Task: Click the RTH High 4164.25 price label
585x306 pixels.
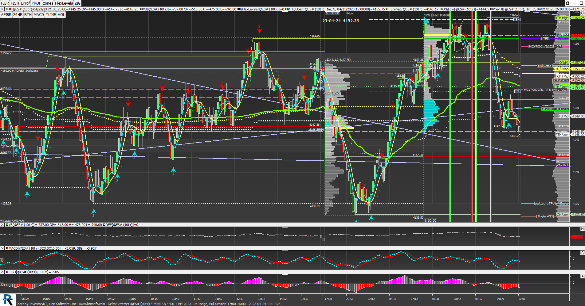Action: 569,18
